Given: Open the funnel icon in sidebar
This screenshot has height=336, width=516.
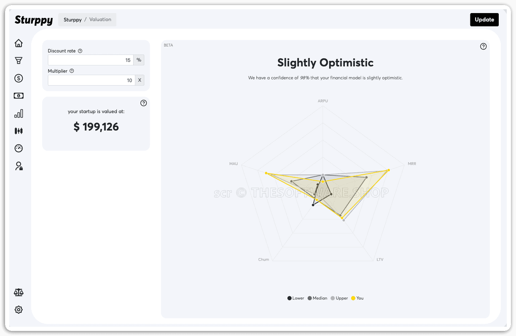Looking at the screenshot, I should pyautogui.click(x=19, y=61).
